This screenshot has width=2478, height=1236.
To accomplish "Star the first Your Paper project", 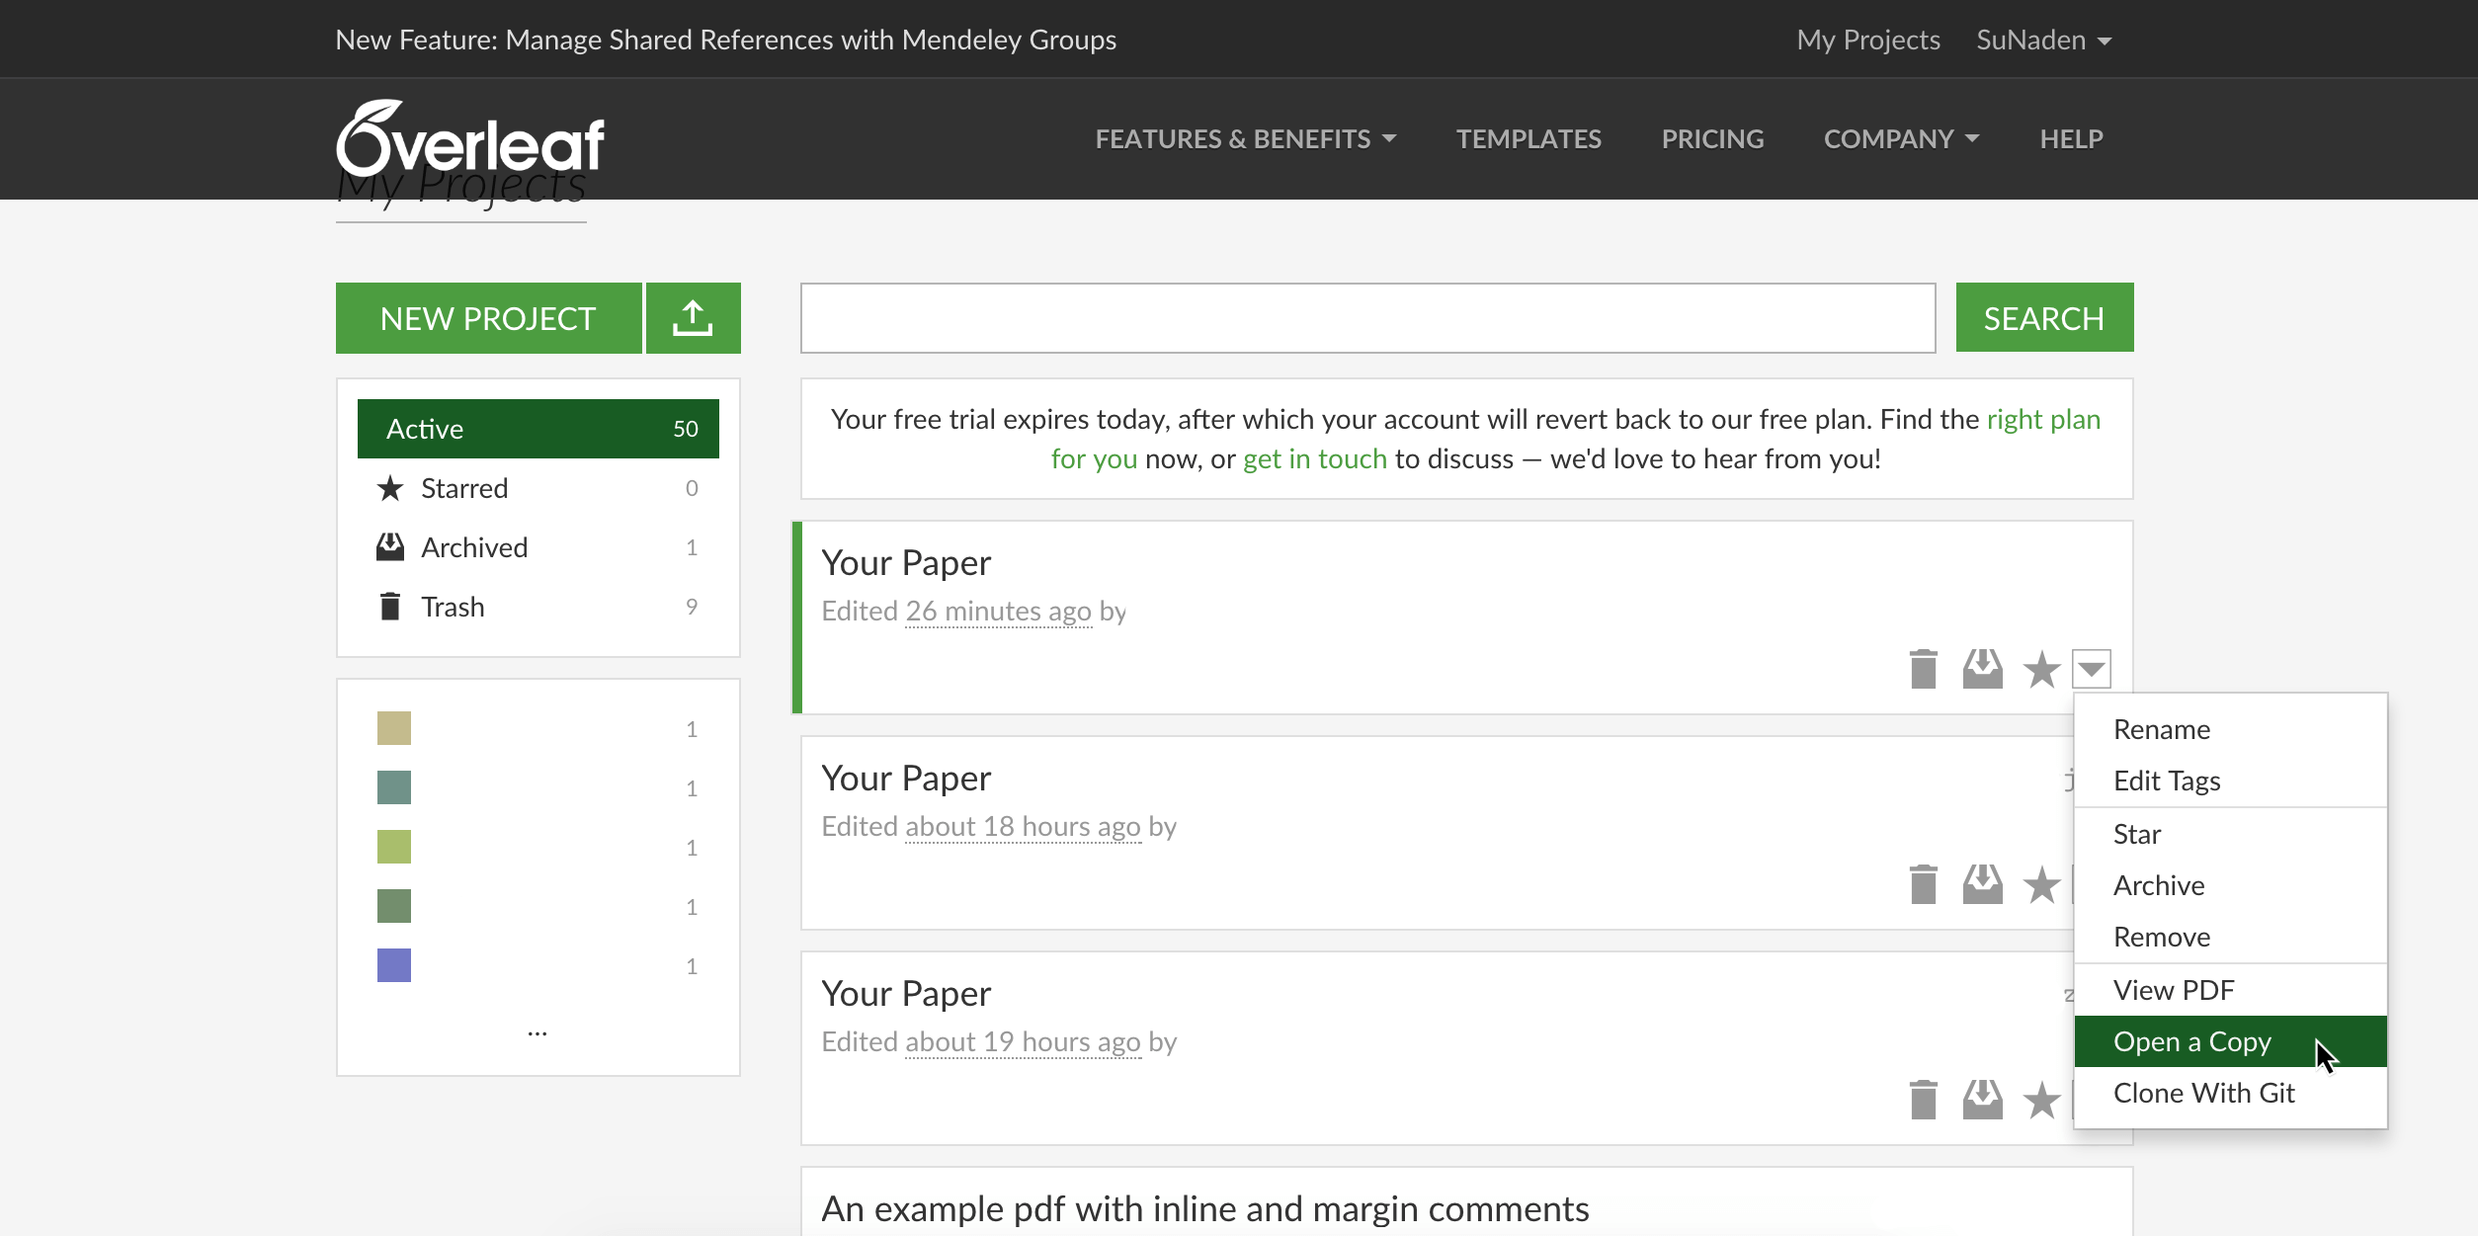I will (x=2041, y=670).
